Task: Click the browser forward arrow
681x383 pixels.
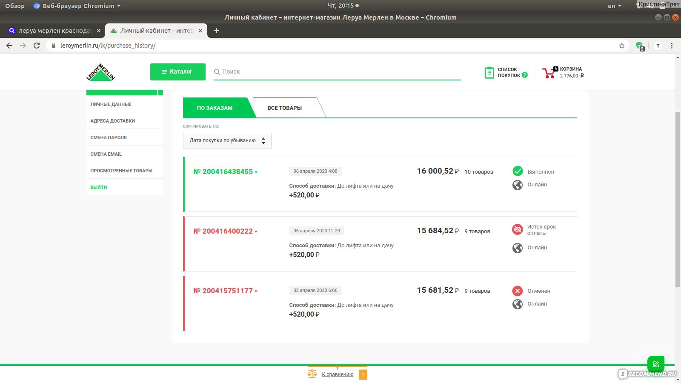Action: 23,46
